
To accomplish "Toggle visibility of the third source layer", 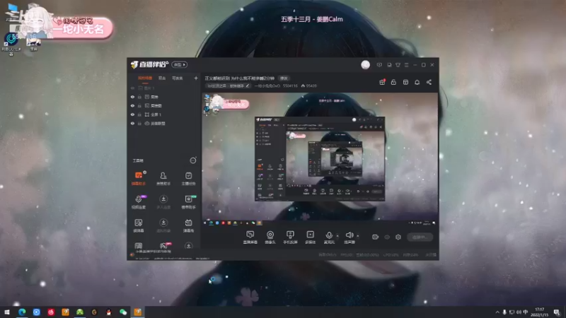I will [132, 105].
